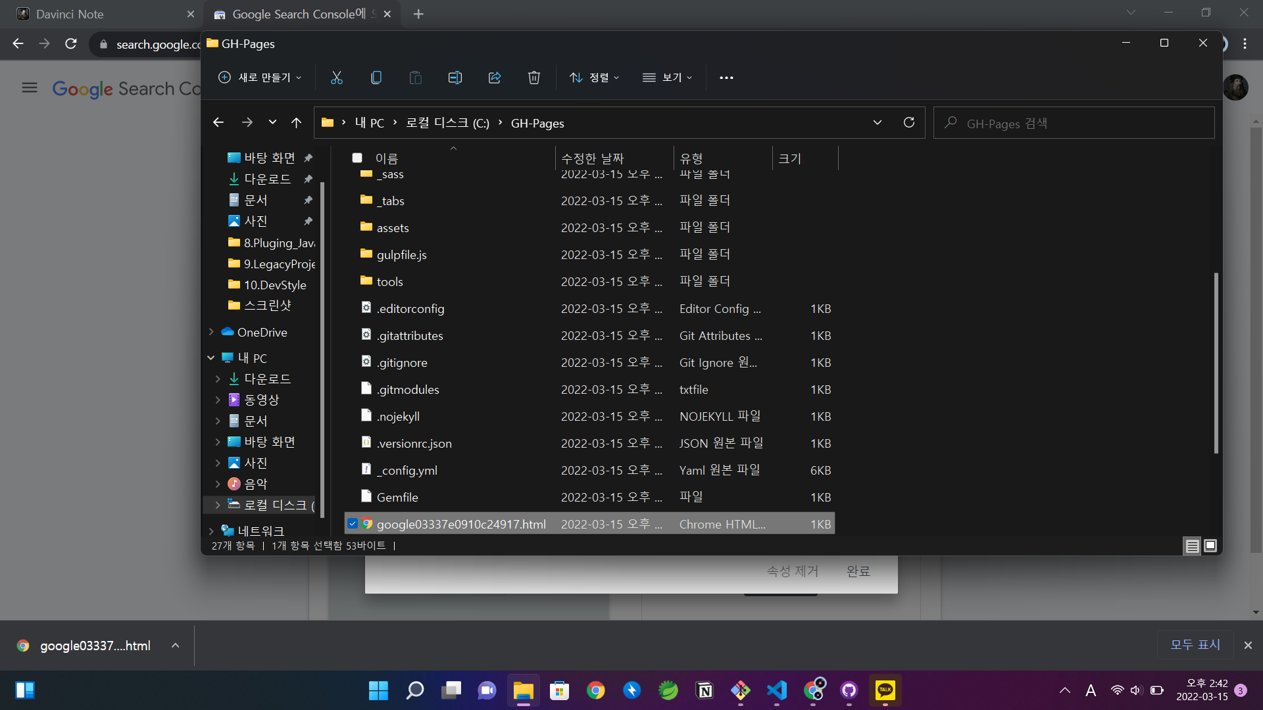Switch to large thumbnails view icon
The width and height of the screenshot is (1263, 710).
[x=1210, y=546]
